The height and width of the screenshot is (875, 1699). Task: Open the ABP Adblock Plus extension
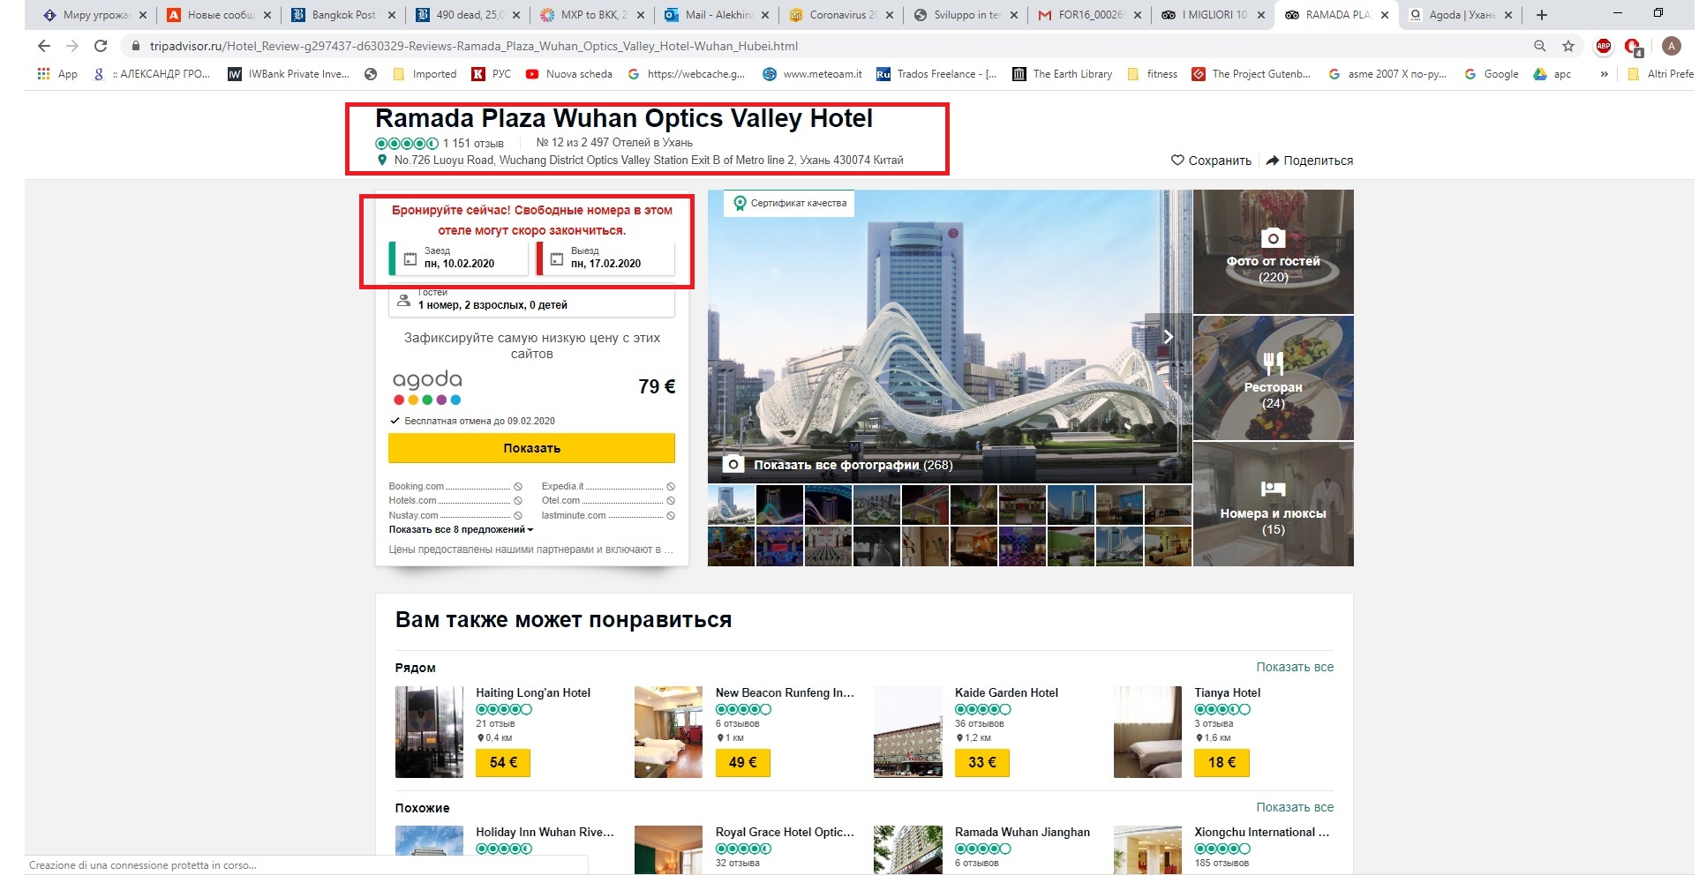(x=1604, y=46)
